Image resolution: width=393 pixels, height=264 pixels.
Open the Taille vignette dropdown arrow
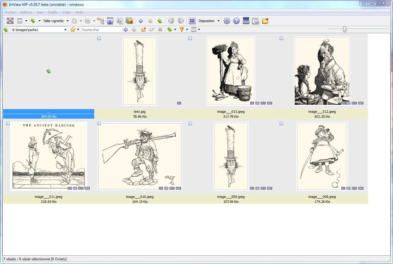[x=68, y=21]
